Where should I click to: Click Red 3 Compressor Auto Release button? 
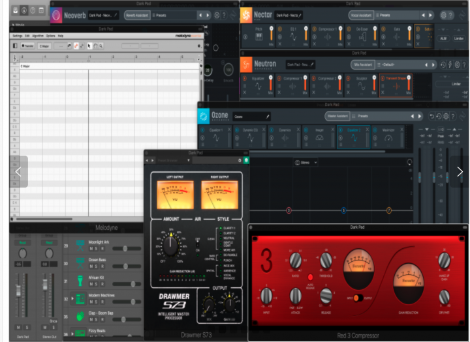click(310, 277)
